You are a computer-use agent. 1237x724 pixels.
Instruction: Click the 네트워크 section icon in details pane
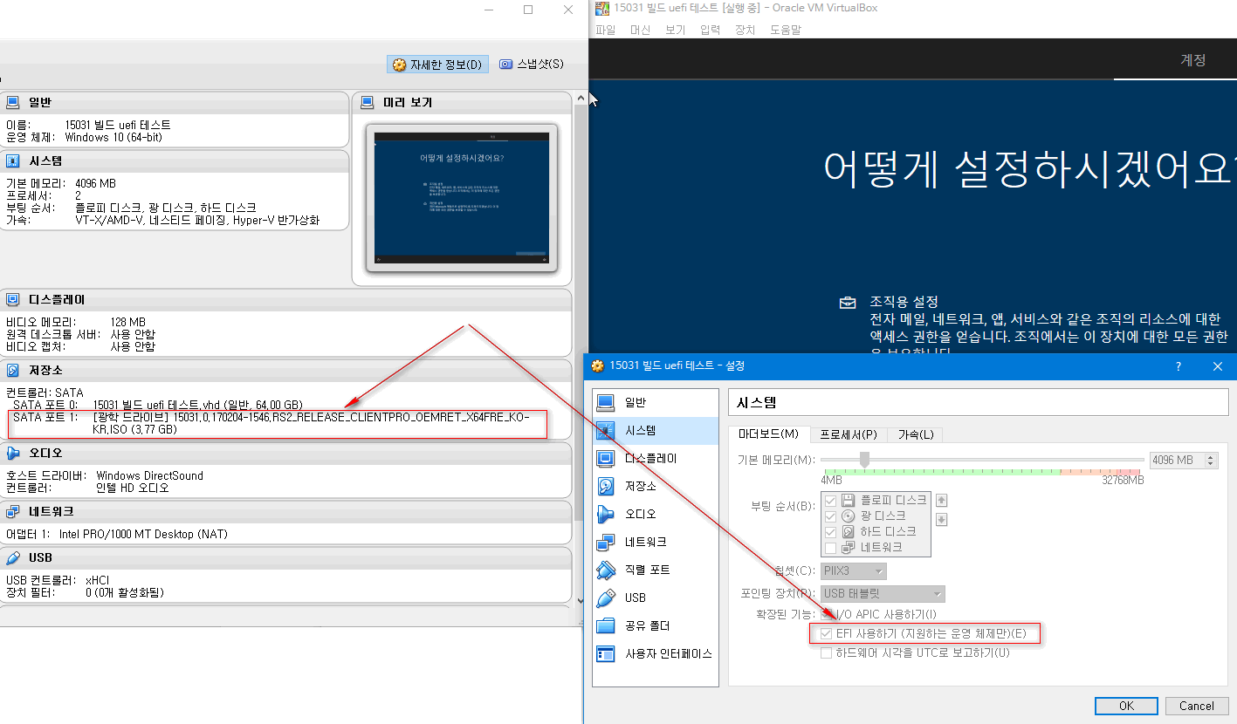click(x=13, y=511)
